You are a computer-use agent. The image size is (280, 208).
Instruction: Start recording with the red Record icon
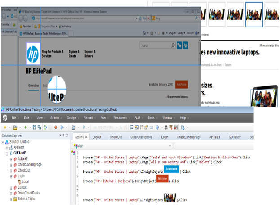(x=56, y=127)
